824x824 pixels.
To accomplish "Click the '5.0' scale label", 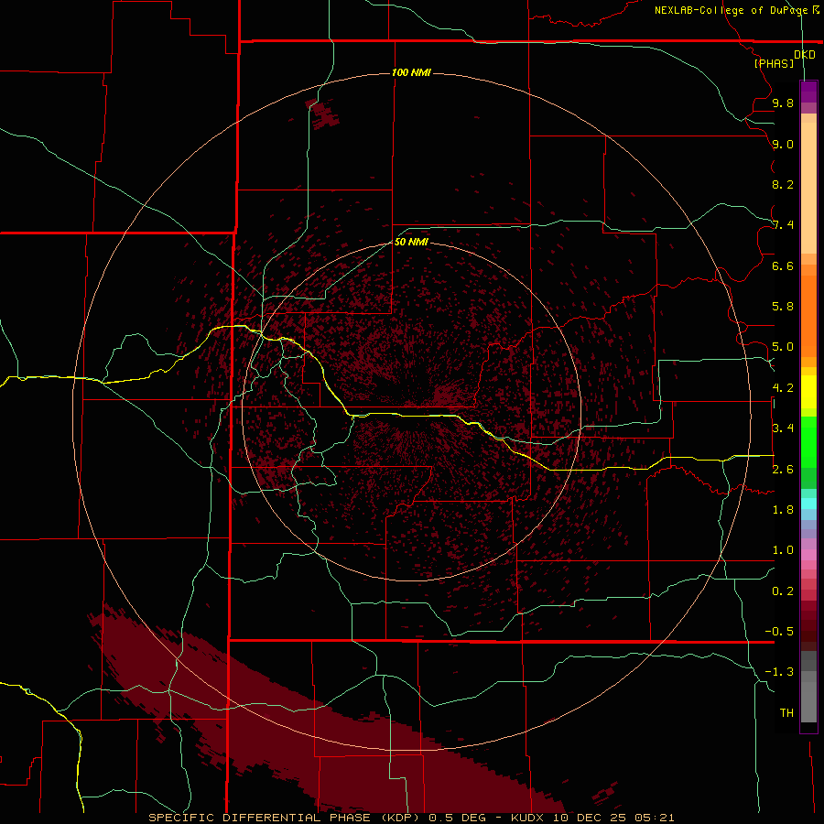I will point(783,347).
